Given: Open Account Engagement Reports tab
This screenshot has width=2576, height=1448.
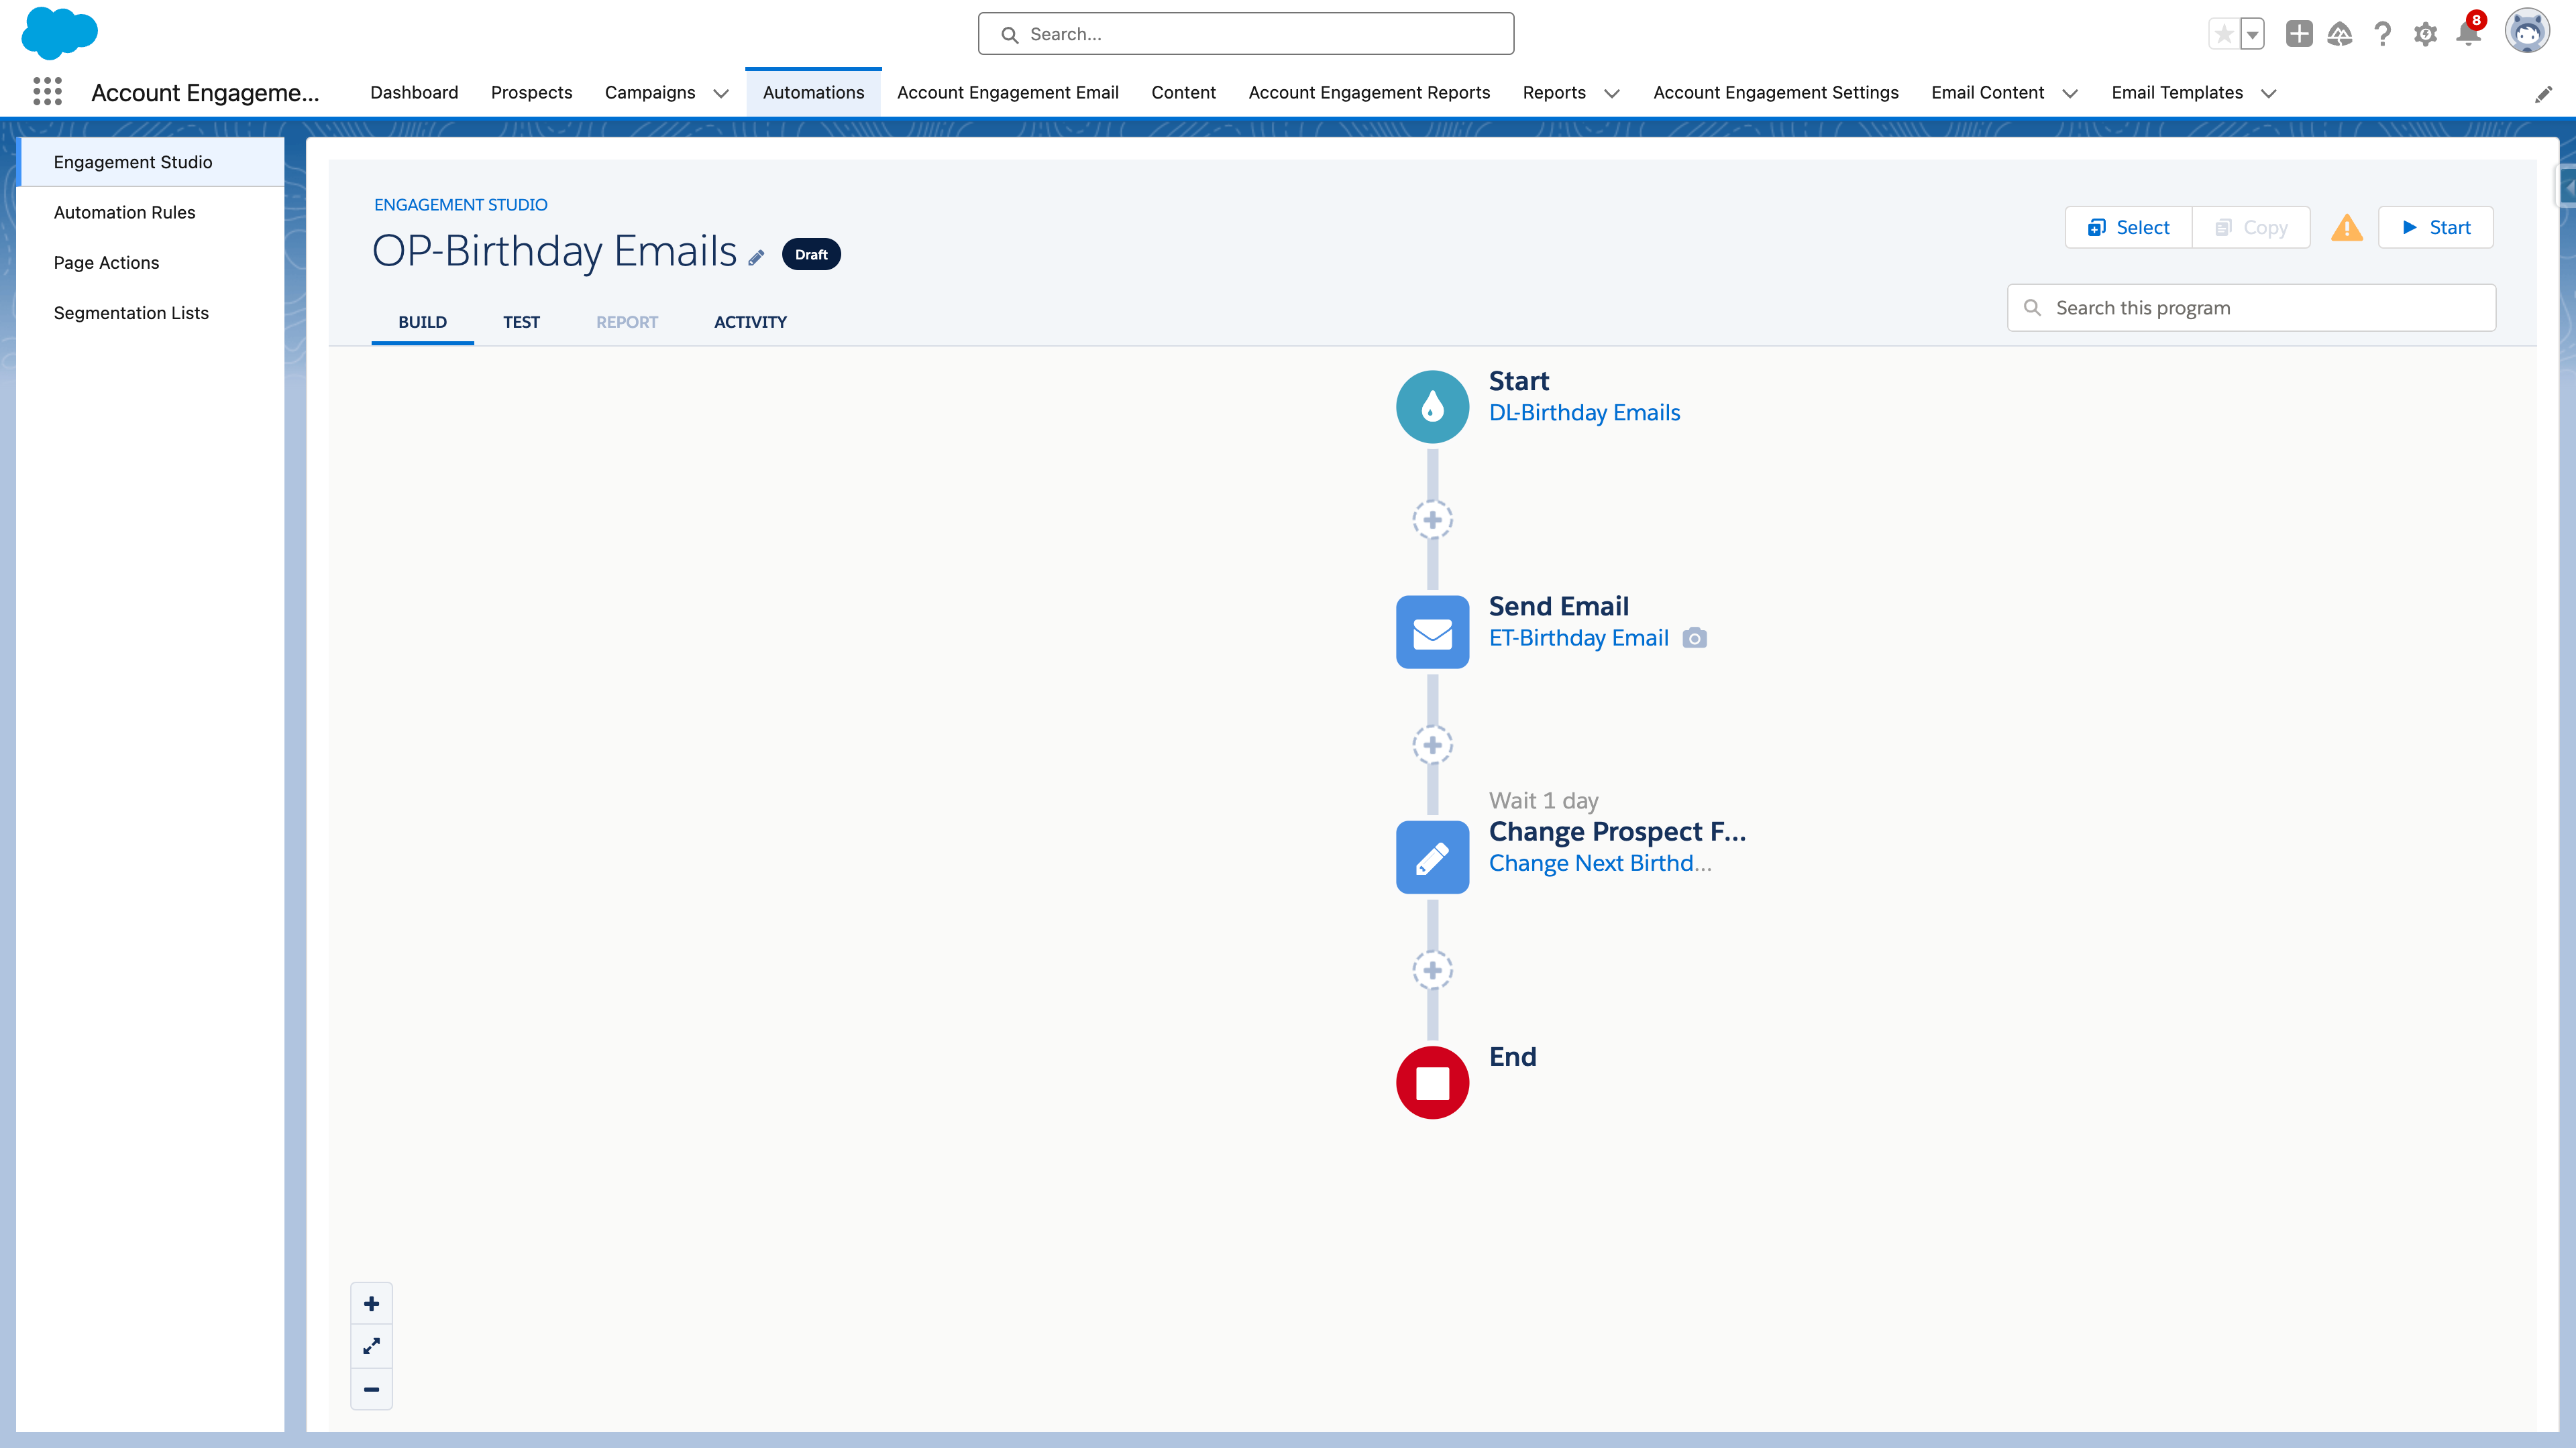Looking at the screenshot, I should (x=1369, y=92).
